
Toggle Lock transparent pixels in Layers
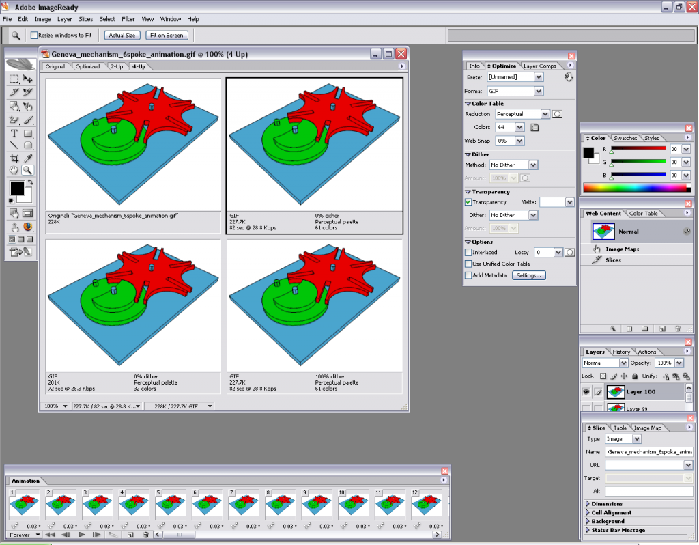[603, 376]
